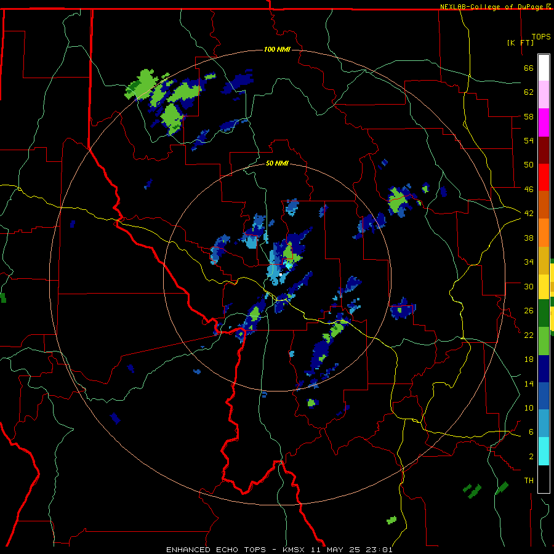Viewport: 554px width, 554px height.
Task: Click the 6 legend value
Action: (x=531, y=432)
